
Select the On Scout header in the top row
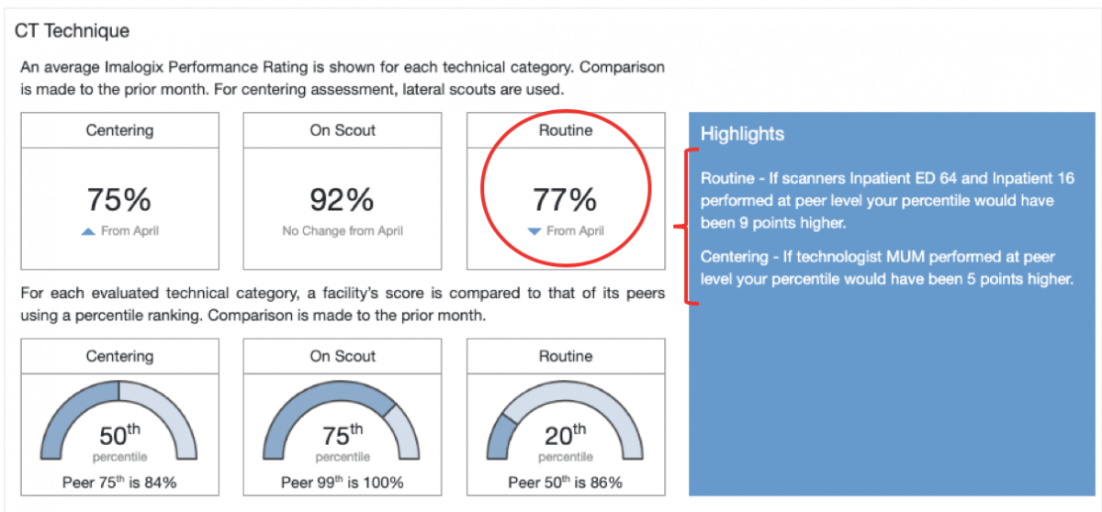pyautogui.click(x=343, y=130)
